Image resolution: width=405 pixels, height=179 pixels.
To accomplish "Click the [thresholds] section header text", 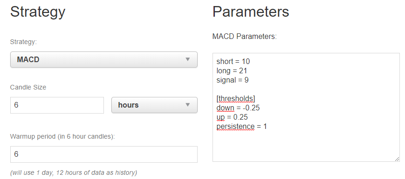I will pyautogui.click(x=236, y=99).
